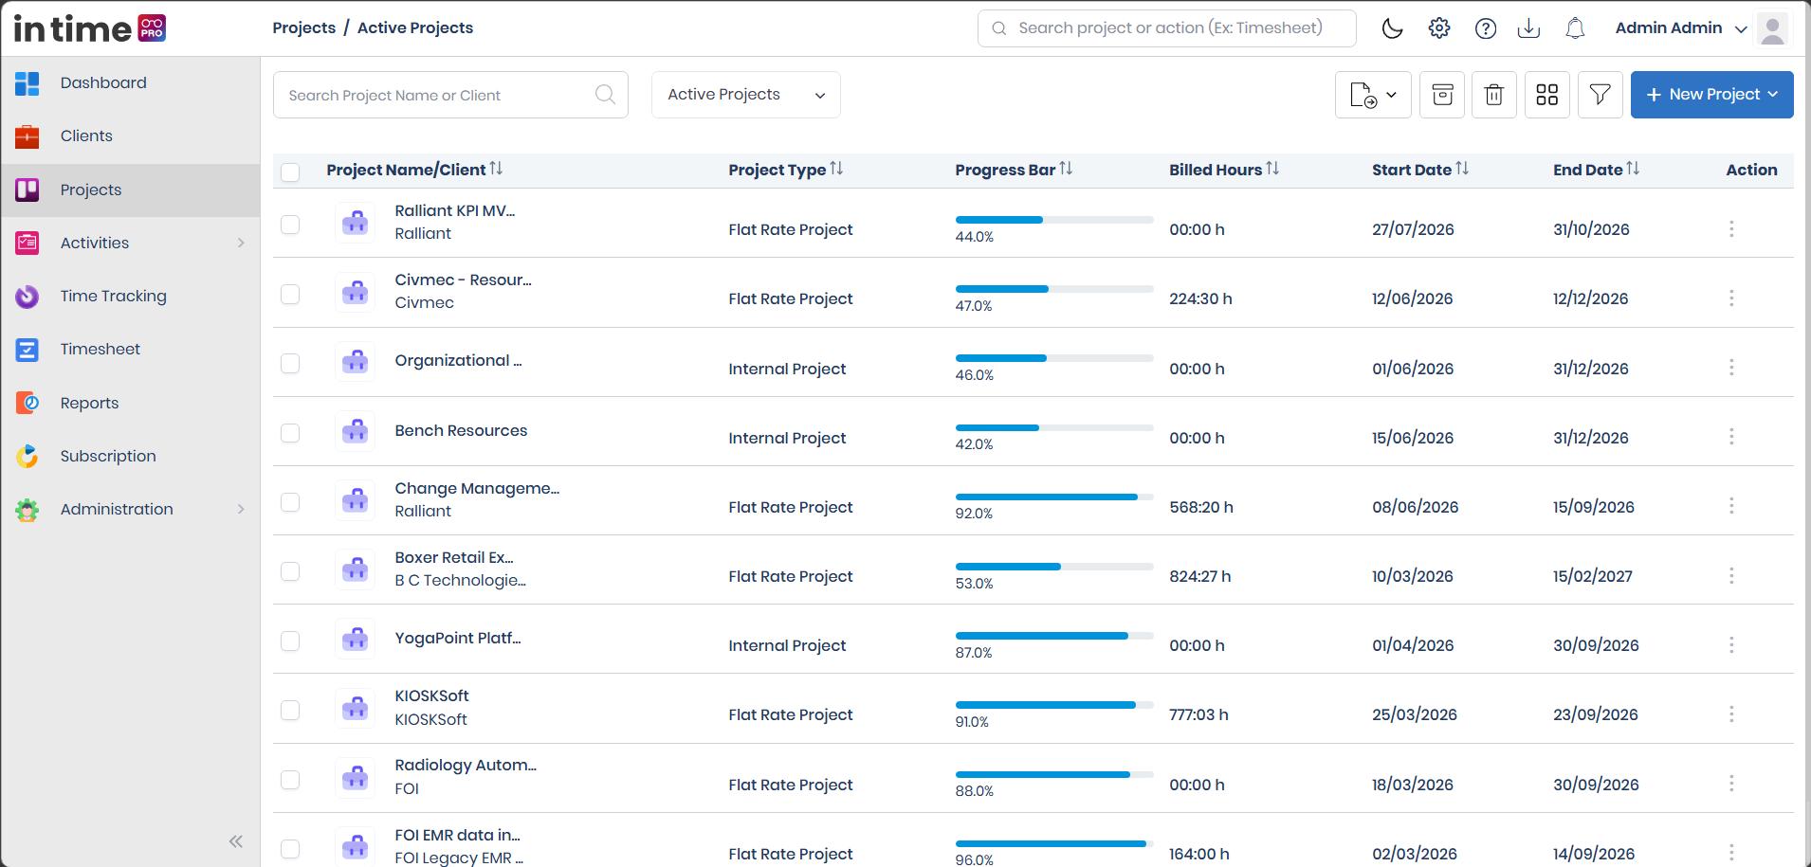Focus the global search project or action field
Viewport: 1811px width, 867px height.
pyautogui.click(x=1167, y=28)
